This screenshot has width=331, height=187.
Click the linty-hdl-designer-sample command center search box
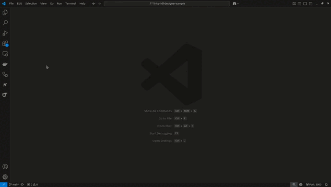click(x=167, y=3)
